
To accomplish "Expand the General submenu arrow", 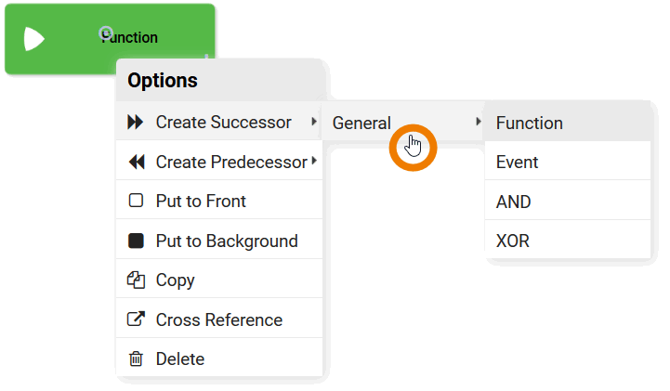I will (x=478, y=123).
